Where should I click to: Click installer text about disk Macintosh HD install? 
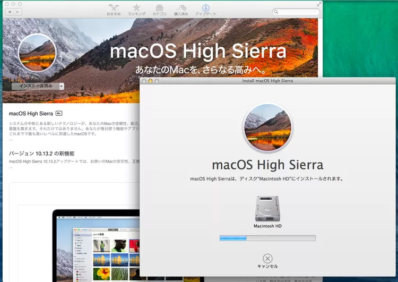(267, 179)
